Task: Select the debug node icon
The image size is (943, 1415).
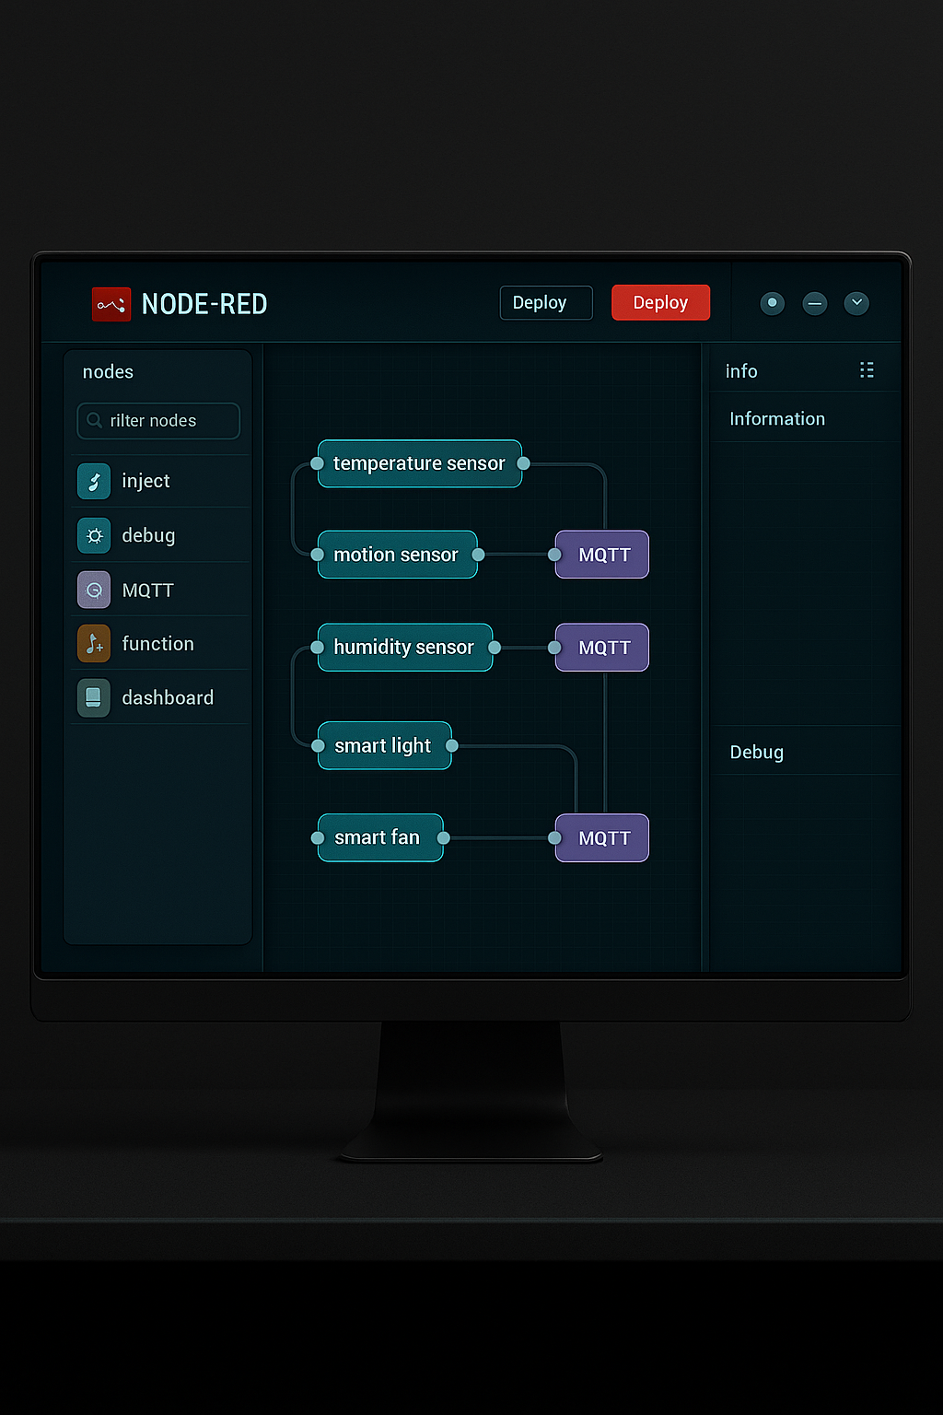Action: (94, 535)
